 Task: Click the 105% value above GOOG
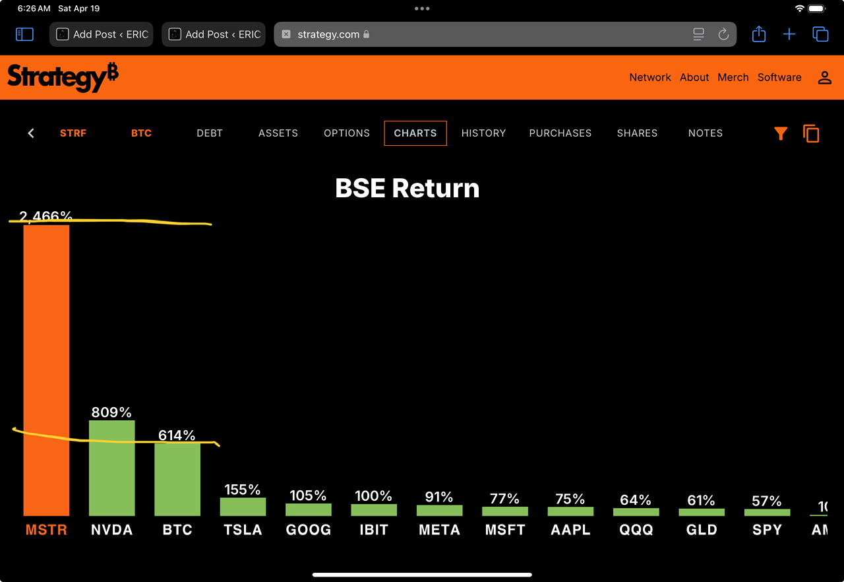click(x=309, y=496)
